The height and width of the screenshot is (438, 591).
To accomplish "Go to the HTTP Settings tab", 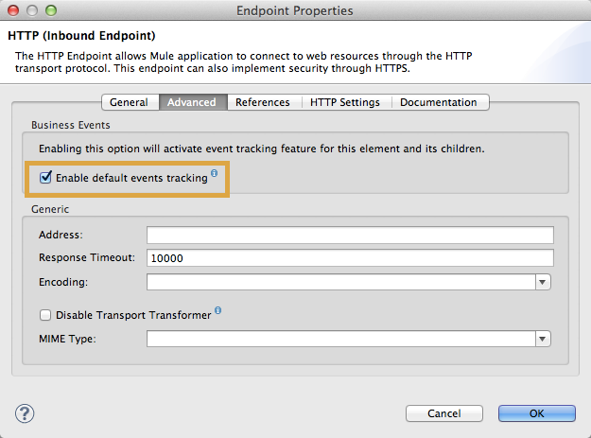I will 345,102.
